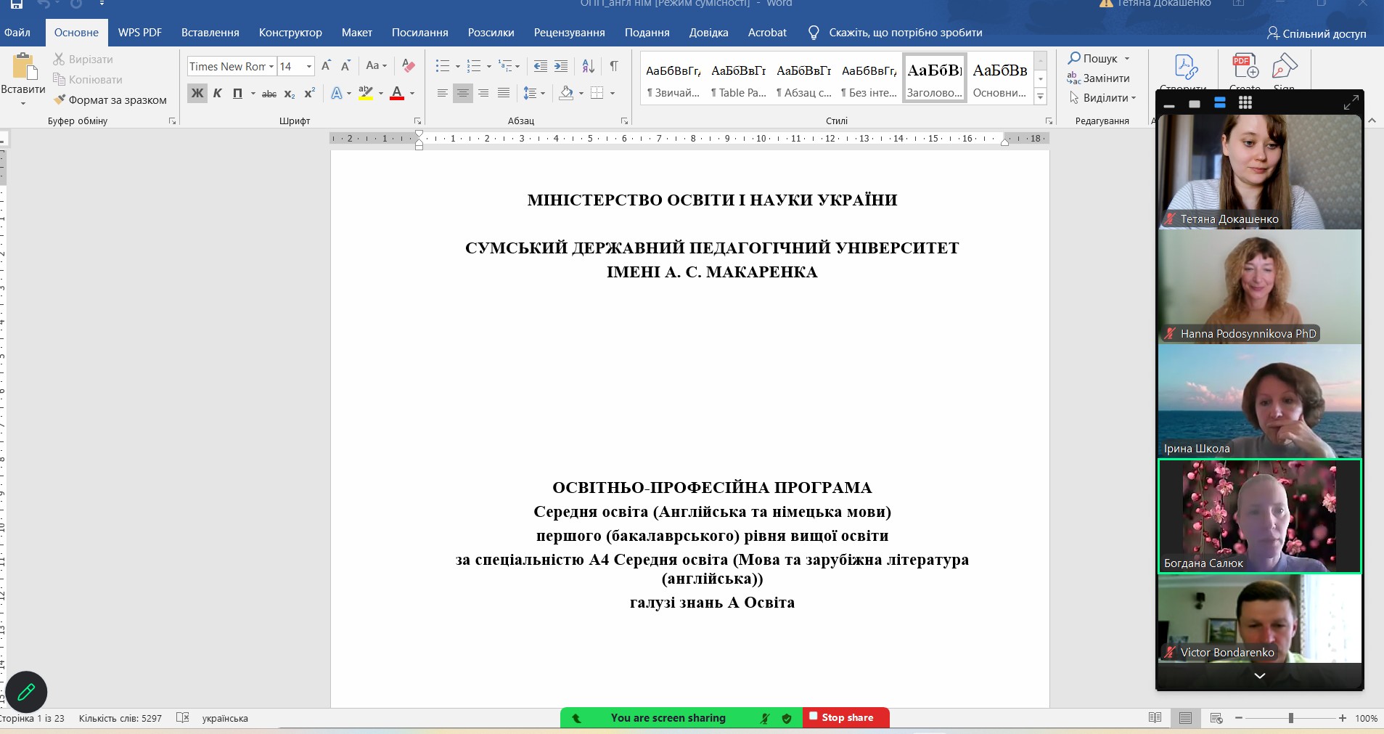Screen dimensions: 1384x734
Task: Toggle strikethrough abc formatting
Action: point(269,93)
